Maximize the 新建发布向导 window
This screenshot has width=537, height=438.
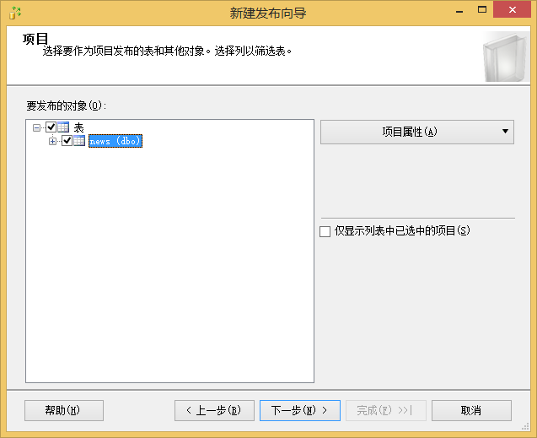pos(482,10)
